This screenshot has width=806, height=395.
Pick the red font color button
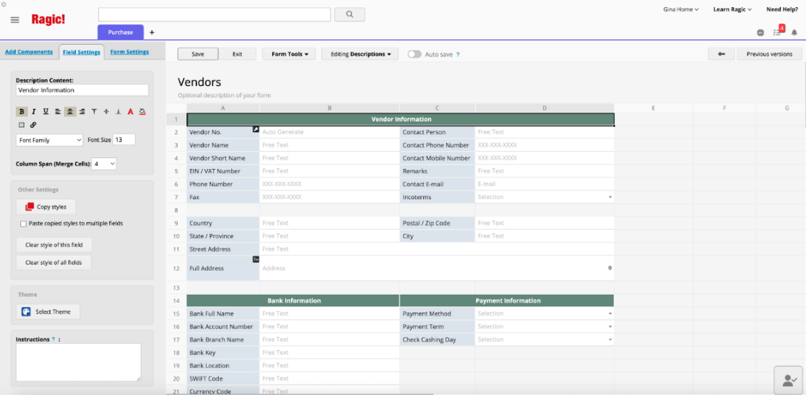131,111
